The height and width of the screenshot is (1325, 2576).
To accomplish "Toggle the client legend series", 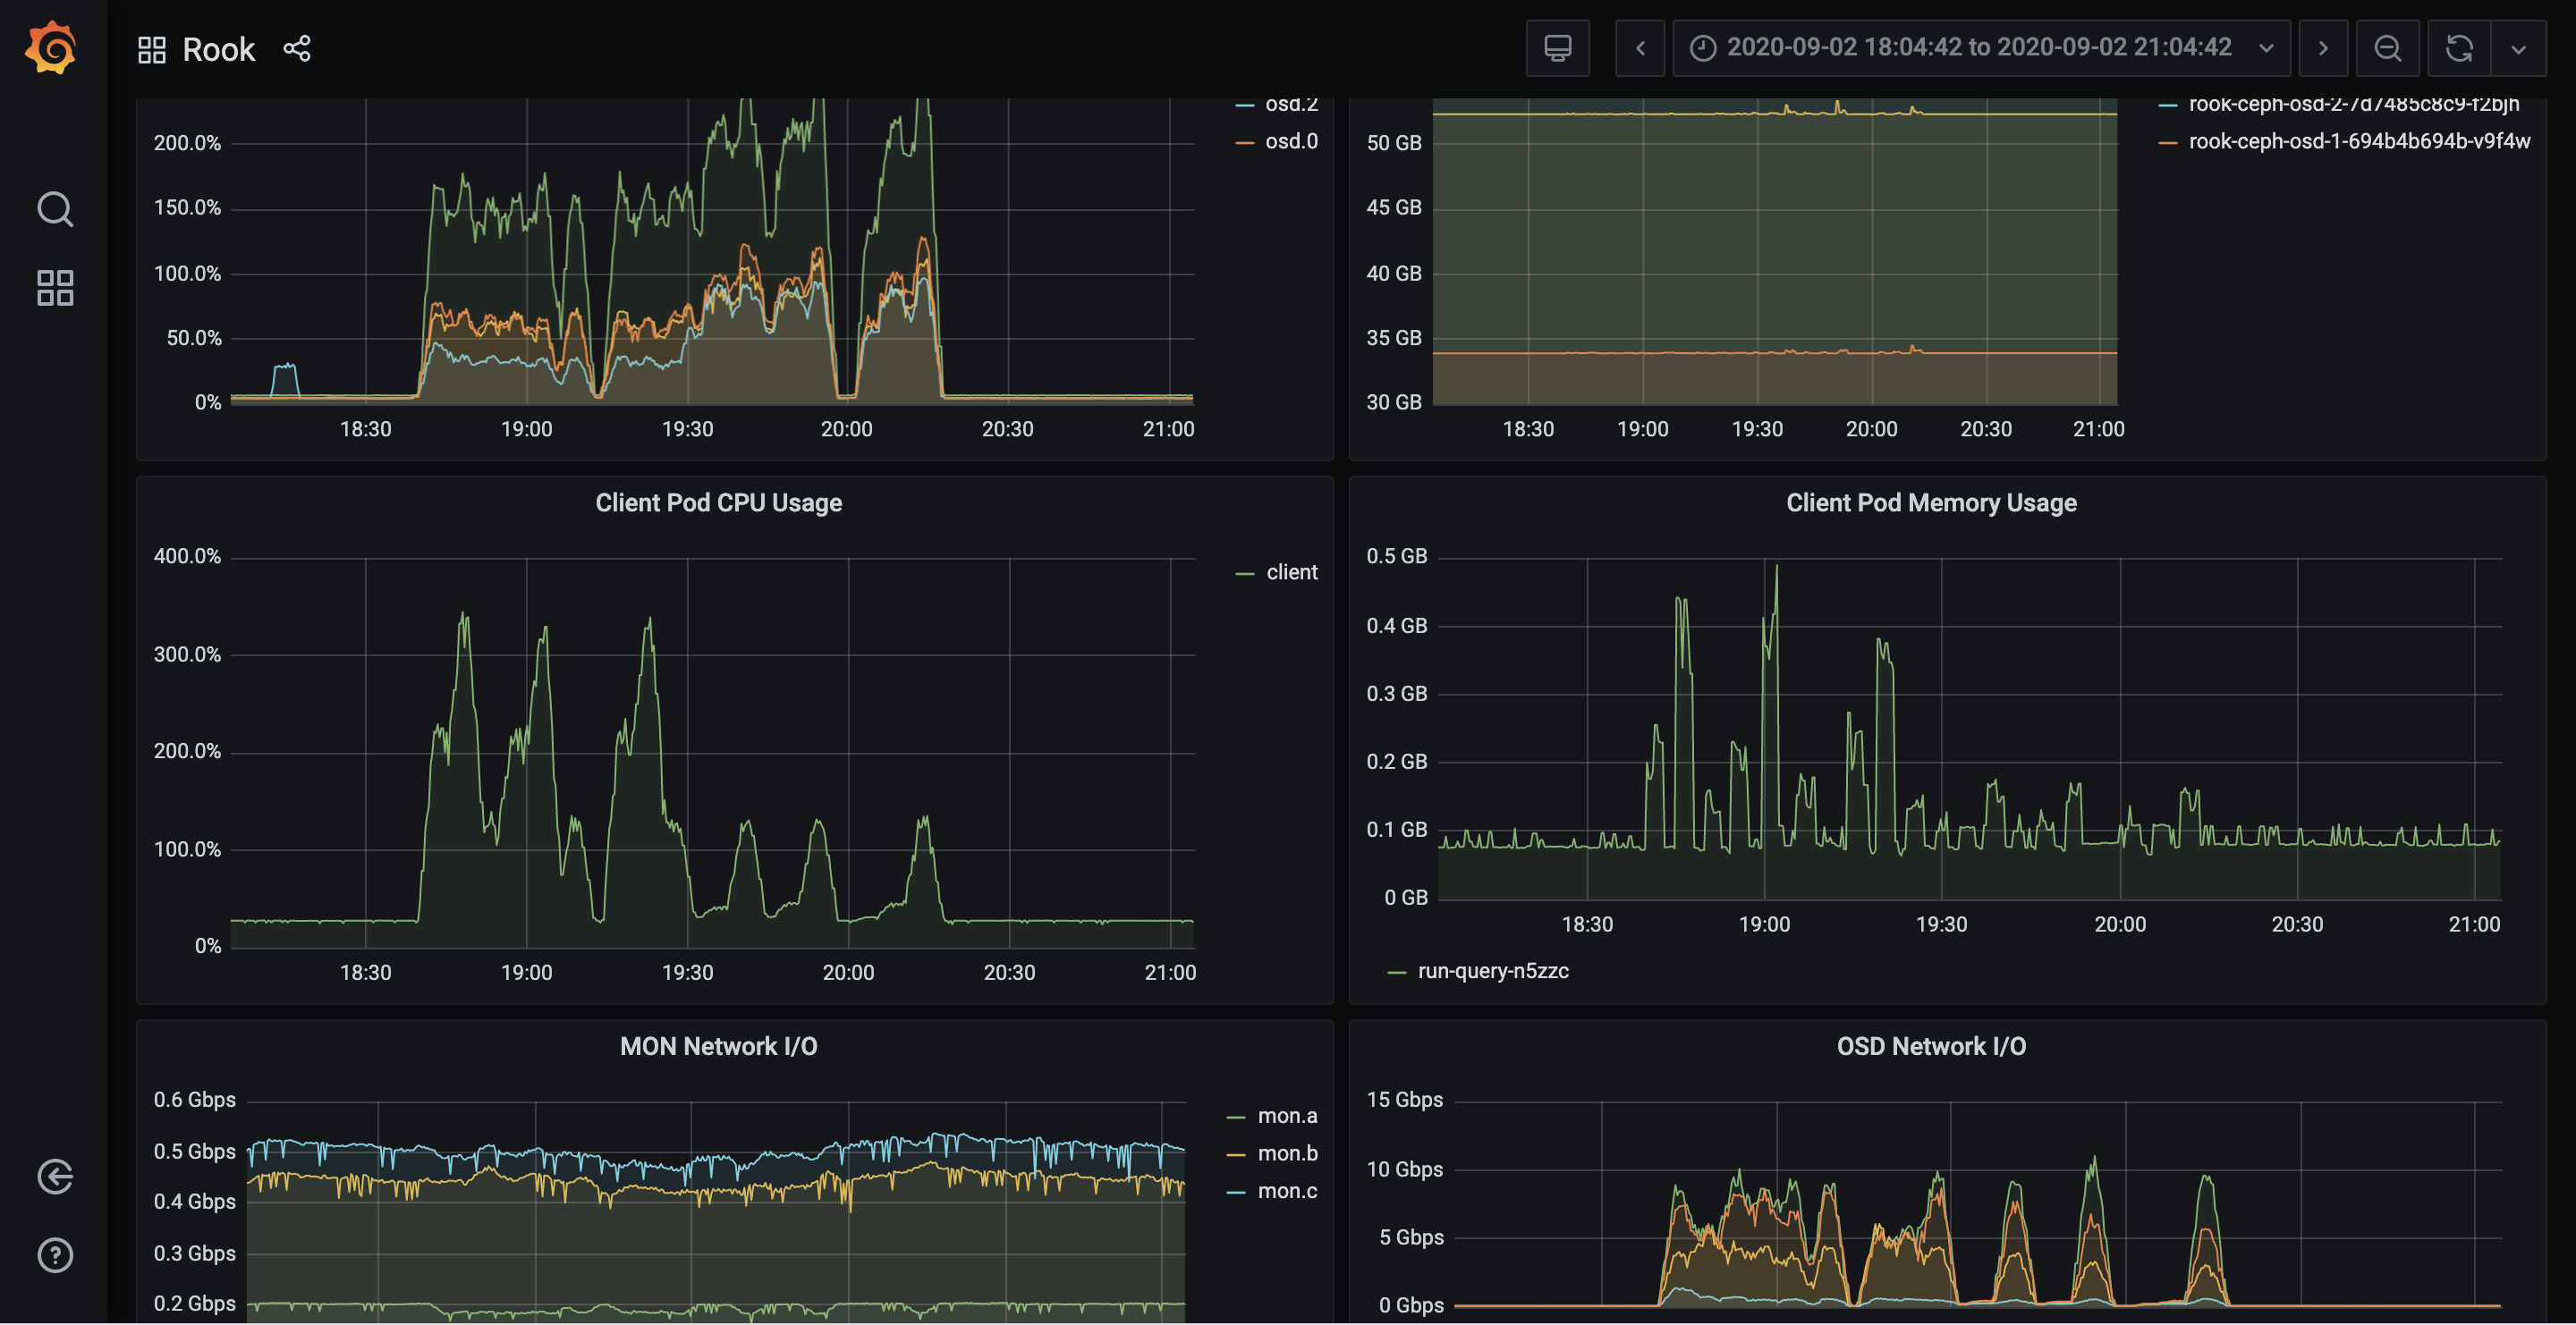I will [x=1291, y=572].
